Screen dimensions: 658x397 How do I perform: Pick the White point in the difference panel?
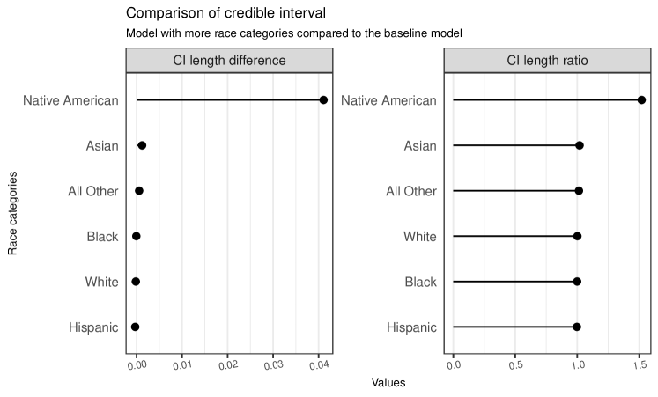point(136,282)
